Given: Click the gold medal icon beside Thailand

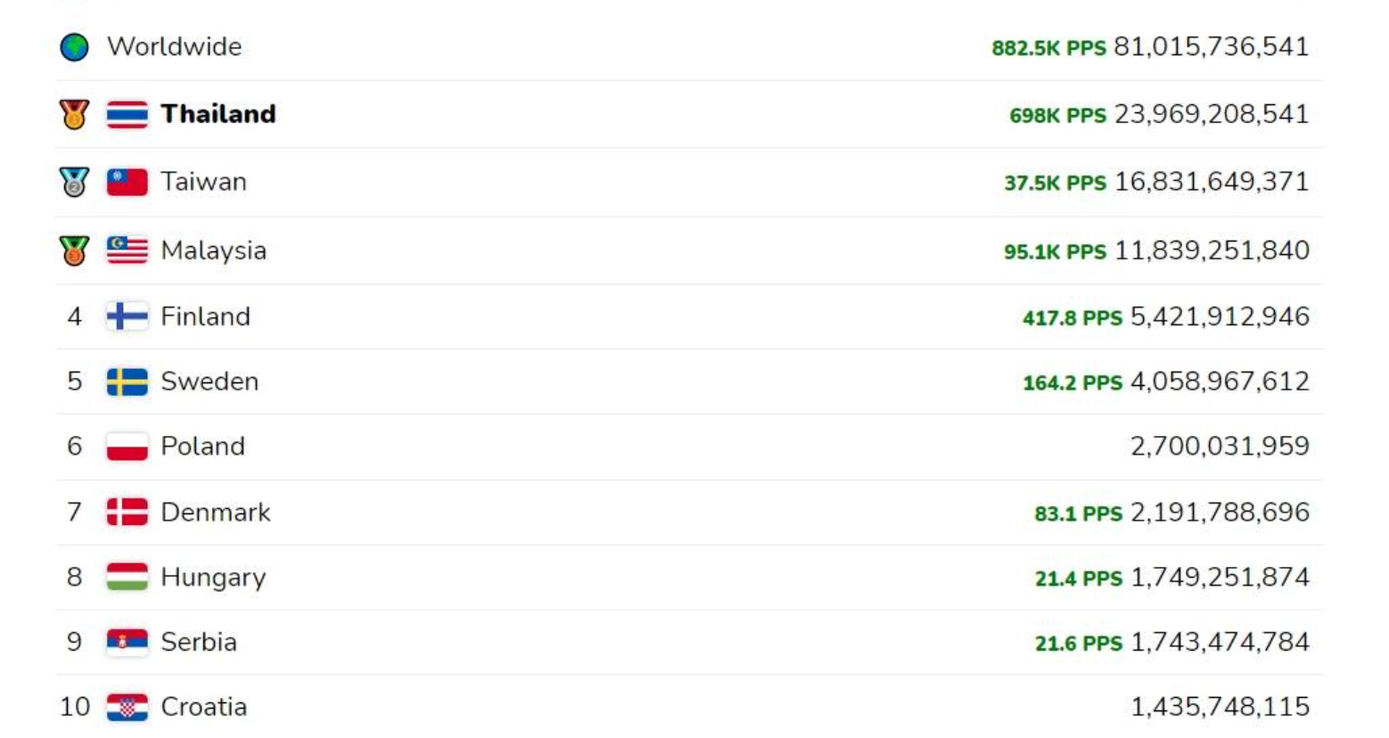Looking at the screenshot, I should pyautogui.click(x=74, y=115).
